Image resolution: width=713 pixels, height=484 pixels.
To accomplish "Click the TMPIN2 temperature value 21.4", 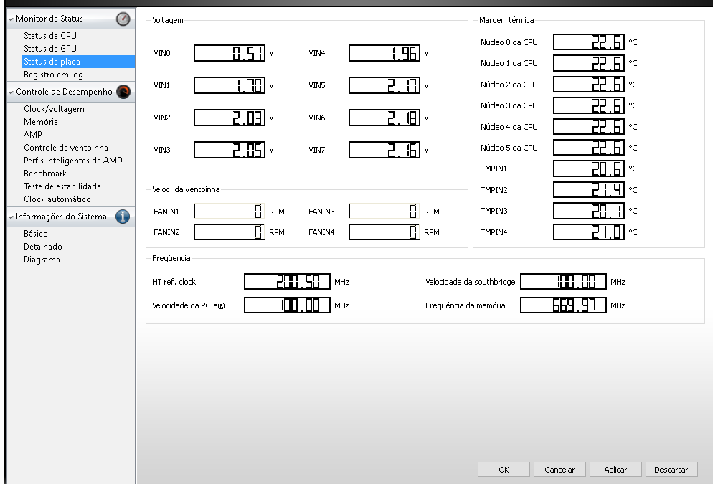I will tap(590, 190).
